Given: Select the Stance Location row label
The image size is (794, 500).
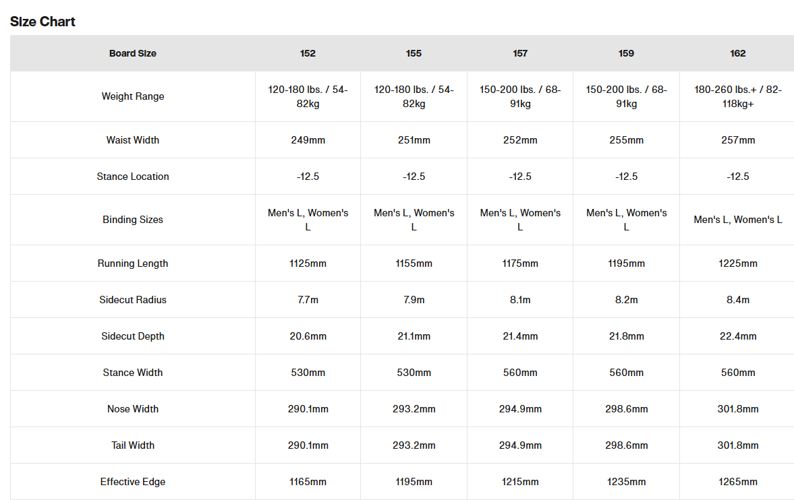Looking at the screenshot, I should pyautogui.click(x=133, y=177).
